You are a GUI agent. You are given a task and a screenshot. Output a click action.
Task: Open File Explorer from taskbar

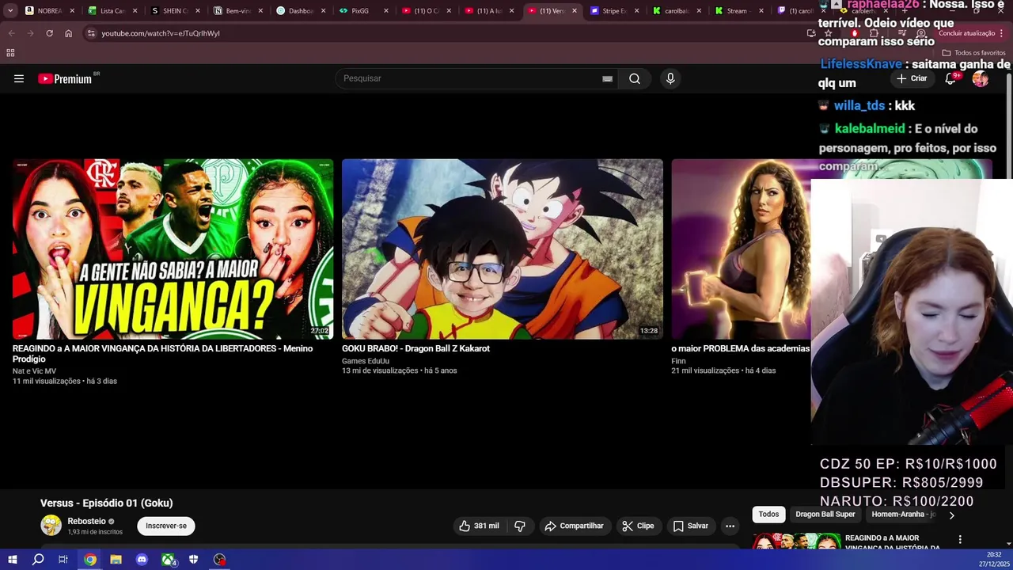pyautogui.click(x=116, y=560)
